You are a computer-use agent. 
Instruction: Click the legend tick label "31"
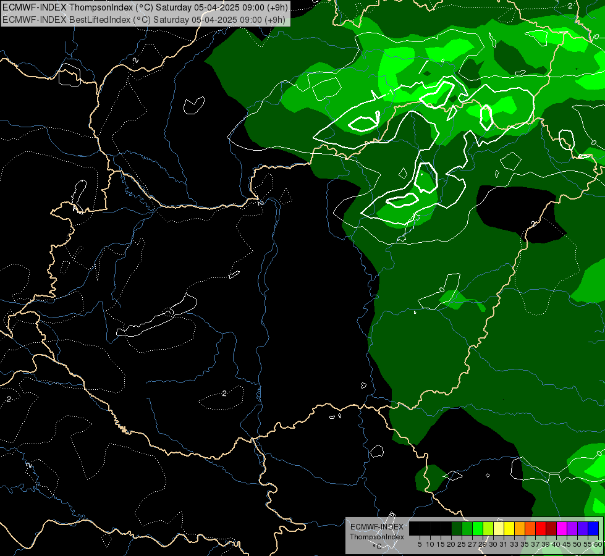pyautogui.click(x=504, y=544)
